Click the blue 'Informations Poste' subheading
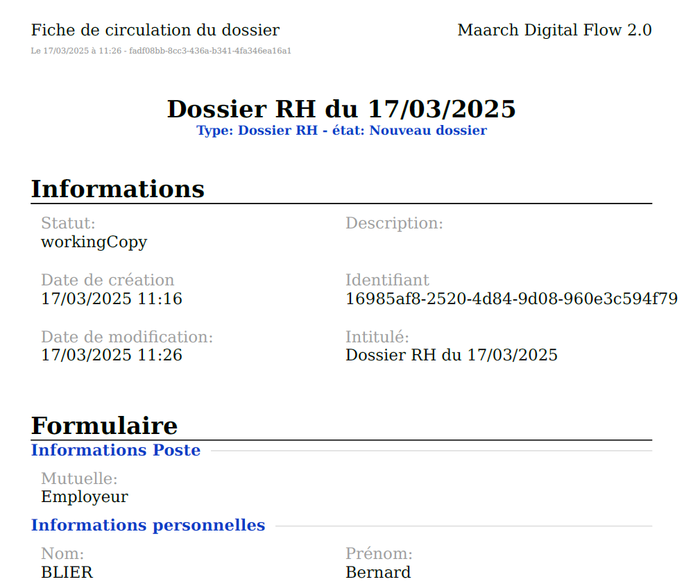Screen dimensions: 700x584 115,451
